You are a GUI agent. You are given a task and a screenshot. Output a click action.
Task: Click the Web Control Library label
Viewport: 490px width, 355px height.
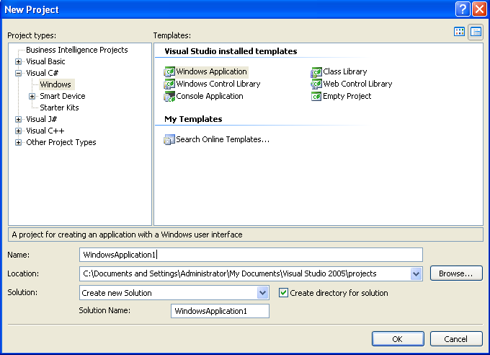(357, 84)
